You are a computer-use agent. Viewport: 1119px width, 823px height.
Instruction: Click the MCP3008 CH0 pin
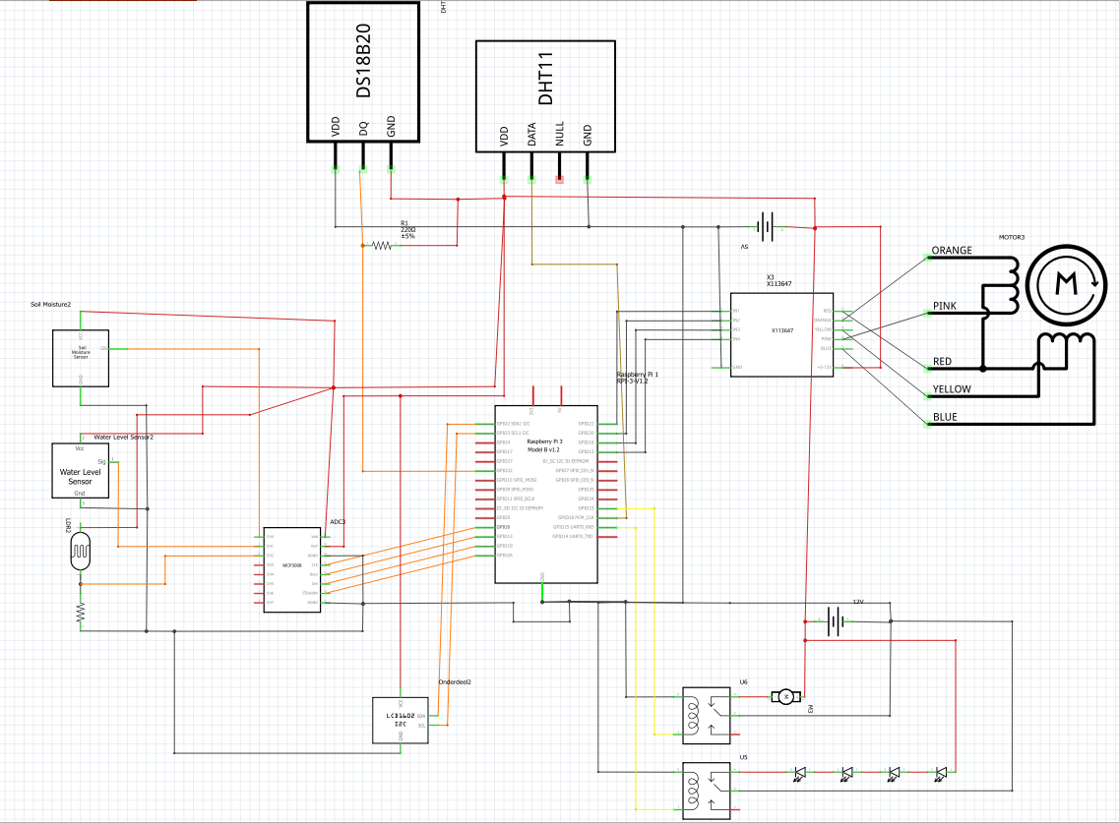(259, 536)
